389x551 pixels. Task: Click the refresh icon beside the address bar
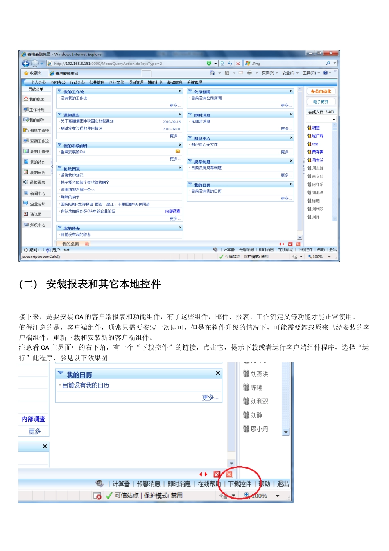click(230, 64)
